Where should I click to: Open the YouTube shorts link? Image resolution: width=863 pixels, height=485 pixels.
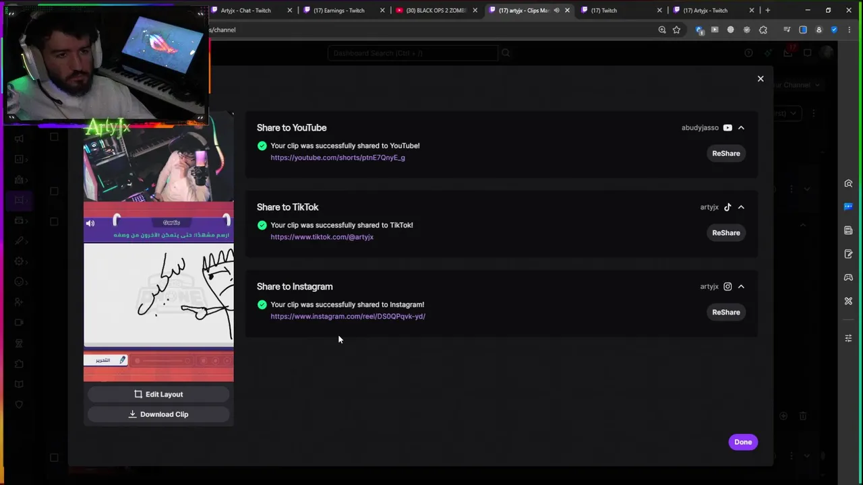(338, 158)
